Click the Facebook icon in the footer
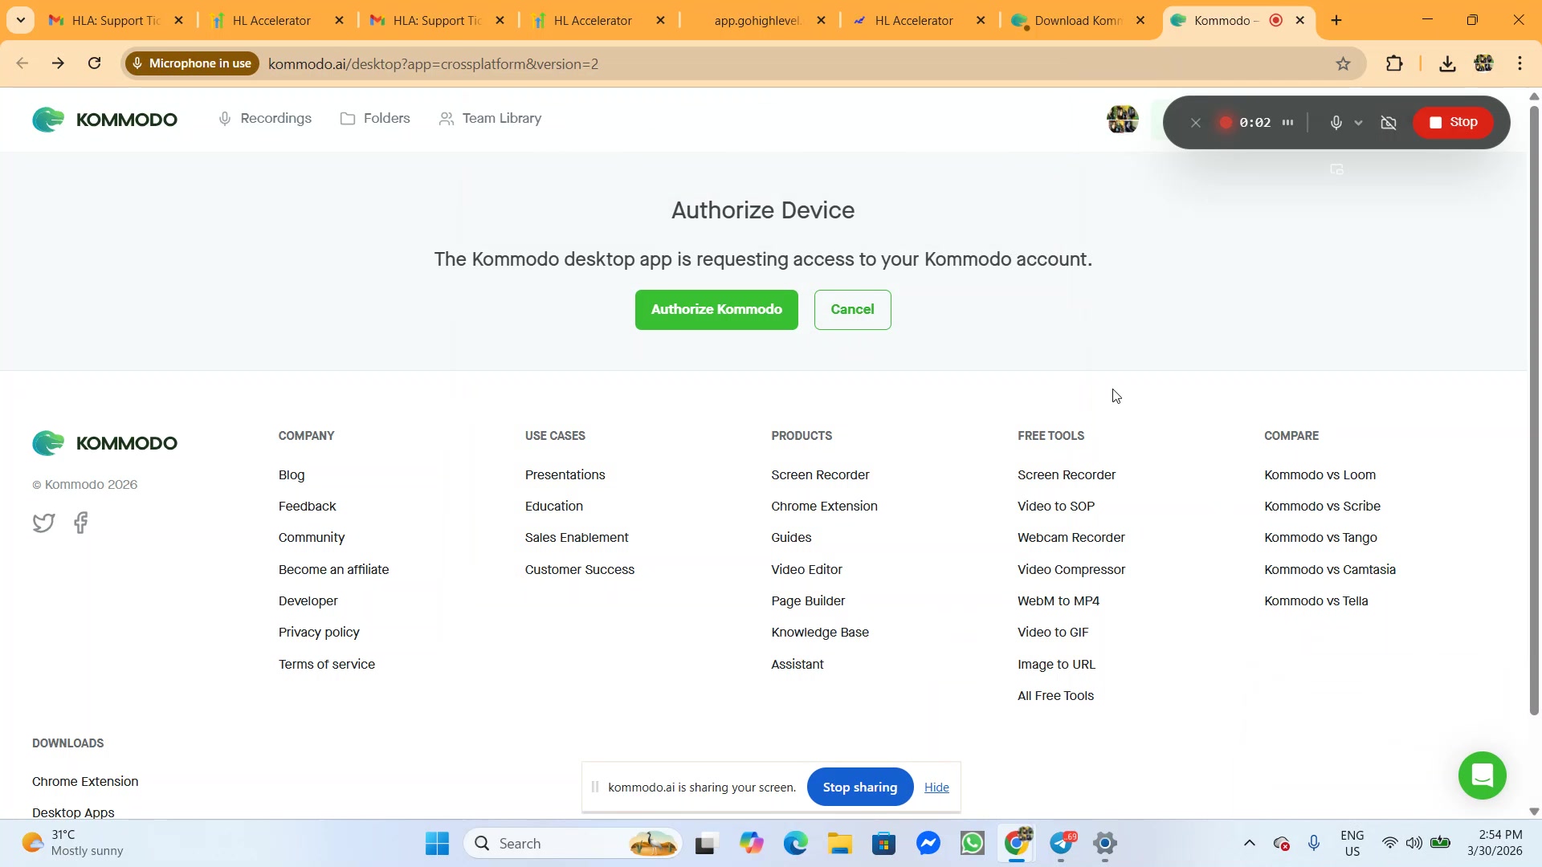 tap(81, 523)
